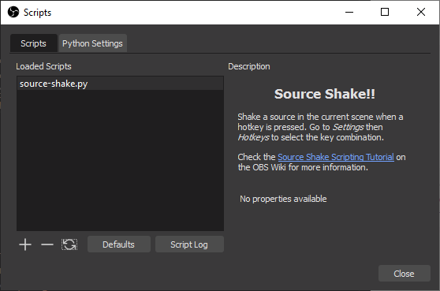Switch to the Scripts tab
Image resolution: width=440 pixels, height=291 pixels.
coord(34,43)
